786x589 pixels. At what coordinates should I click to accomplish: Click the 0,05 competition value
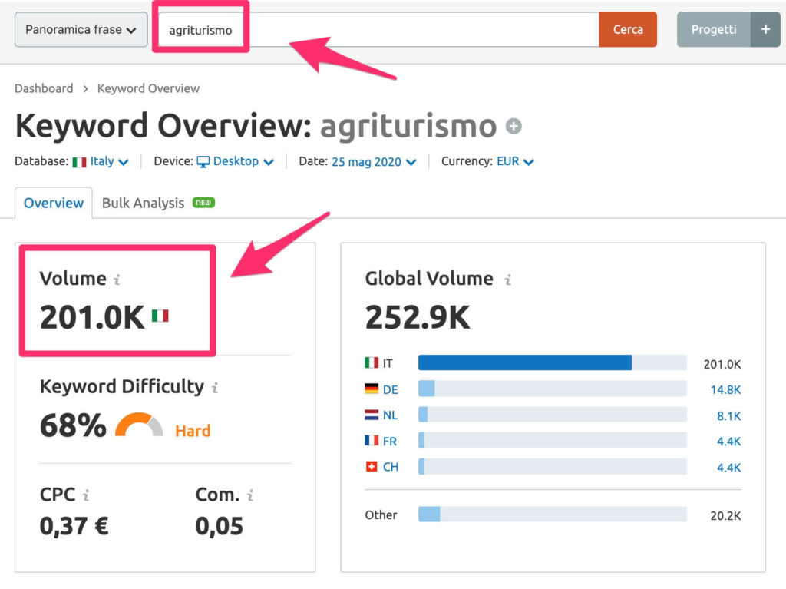coord(219,526)
